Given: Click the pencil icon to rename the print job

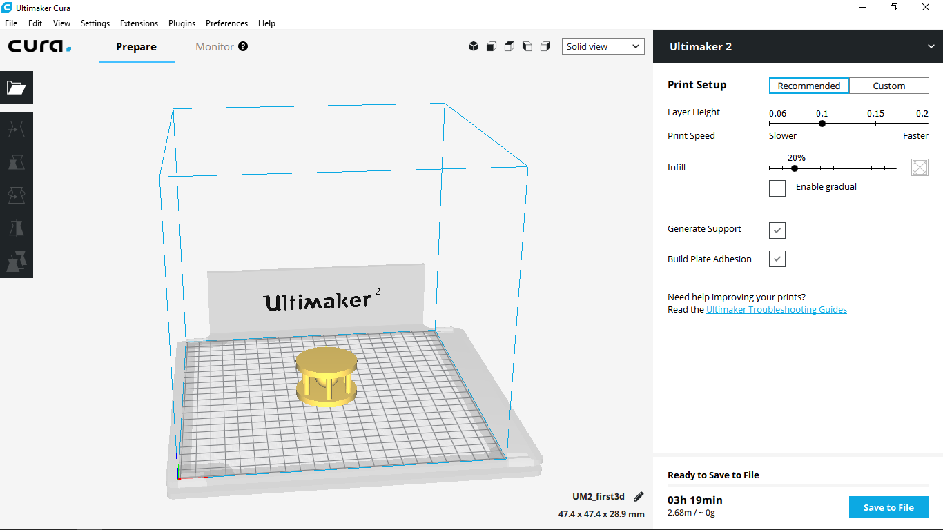Looking at the screenshot, I should coord(639,497).
